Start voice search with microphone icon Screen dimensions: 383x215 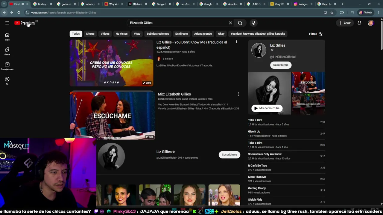click(x=253, y=23)
